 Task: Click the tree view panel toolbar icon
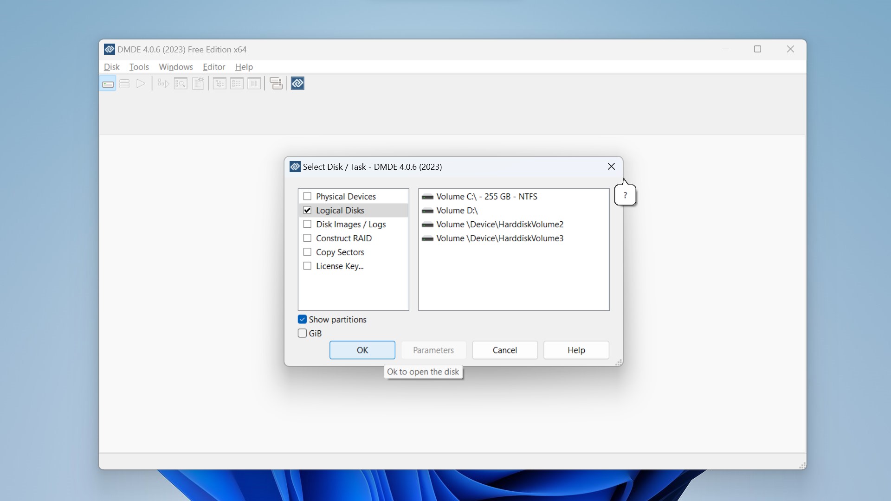point(220,84)
